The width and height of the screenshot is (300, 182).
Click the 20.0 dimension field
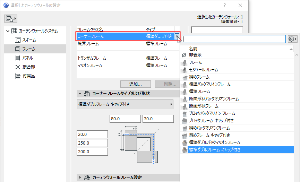[92, 135]
